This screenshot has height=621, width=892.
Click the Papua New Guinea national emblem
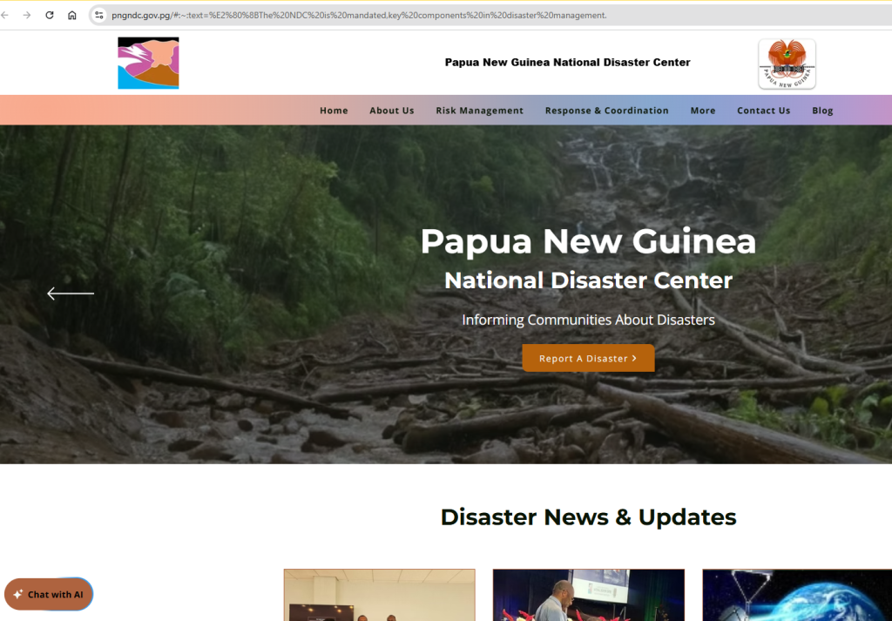pyautogui.click(x=787, y=64)
